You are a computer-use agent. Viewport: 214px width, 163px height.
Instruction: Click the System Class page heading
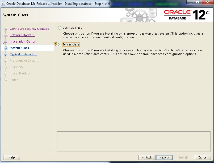(15, 15)
